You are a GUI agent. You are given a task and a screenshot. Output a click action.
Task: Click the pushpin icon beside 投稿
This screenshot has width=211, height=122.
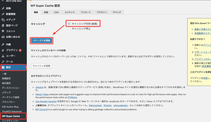(x=3, y=8)
